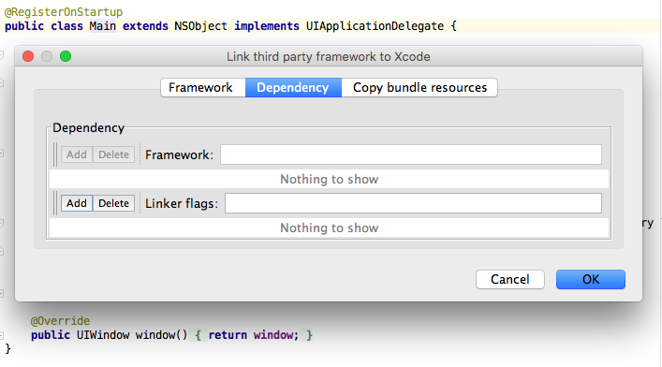Click 'Nothing to show' under Framework

330,179
